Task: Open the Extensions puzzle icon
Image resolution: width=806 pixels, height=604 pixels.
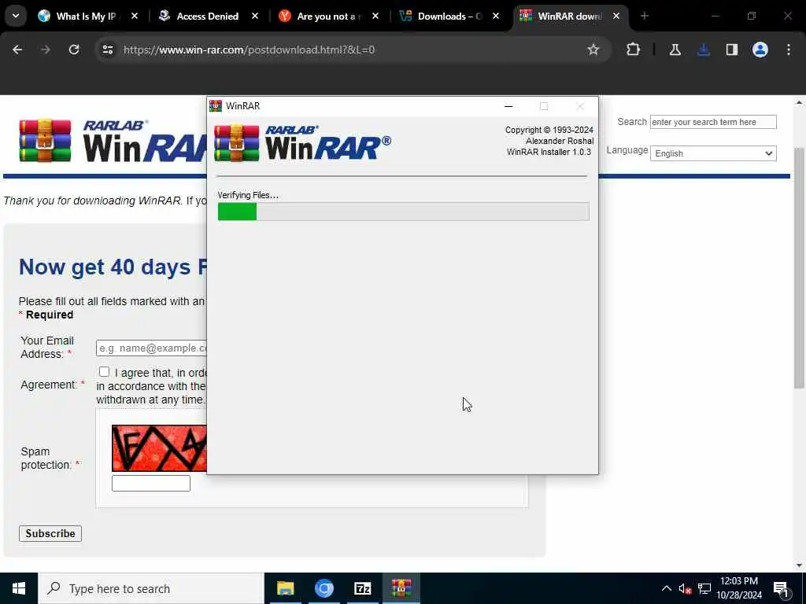Action: click(634, 50)
